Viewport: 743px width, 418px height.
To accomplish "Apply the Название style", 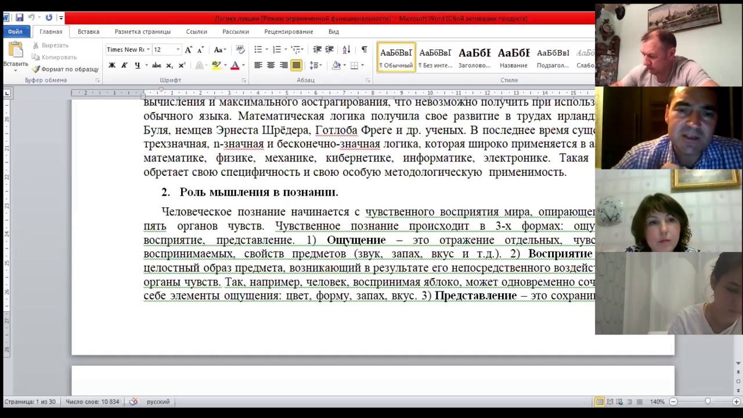I will [514, 57].
